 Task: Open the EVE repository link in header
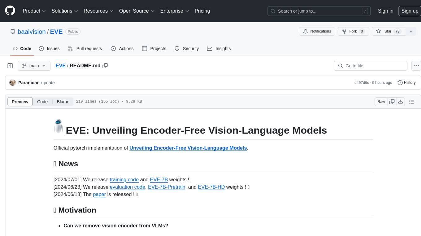click(x=56, y=32)
